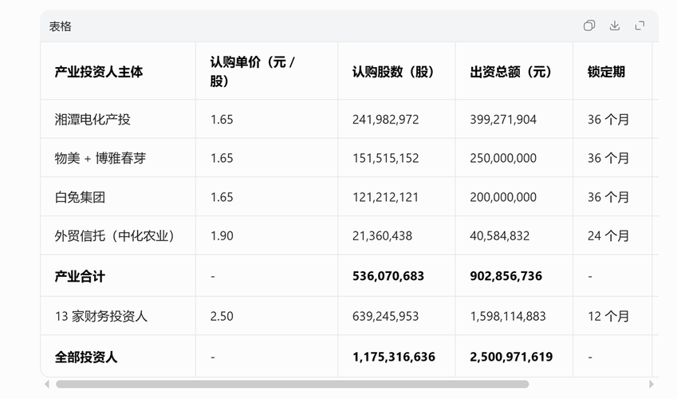Click the right scroll arrow below the table

click(x=652, y=384)
